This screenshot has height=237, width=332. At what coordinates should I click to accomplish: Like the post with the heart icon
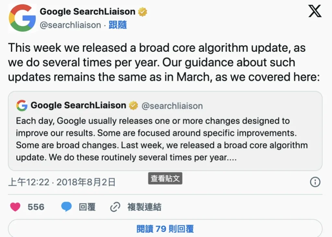coord(15,207)
